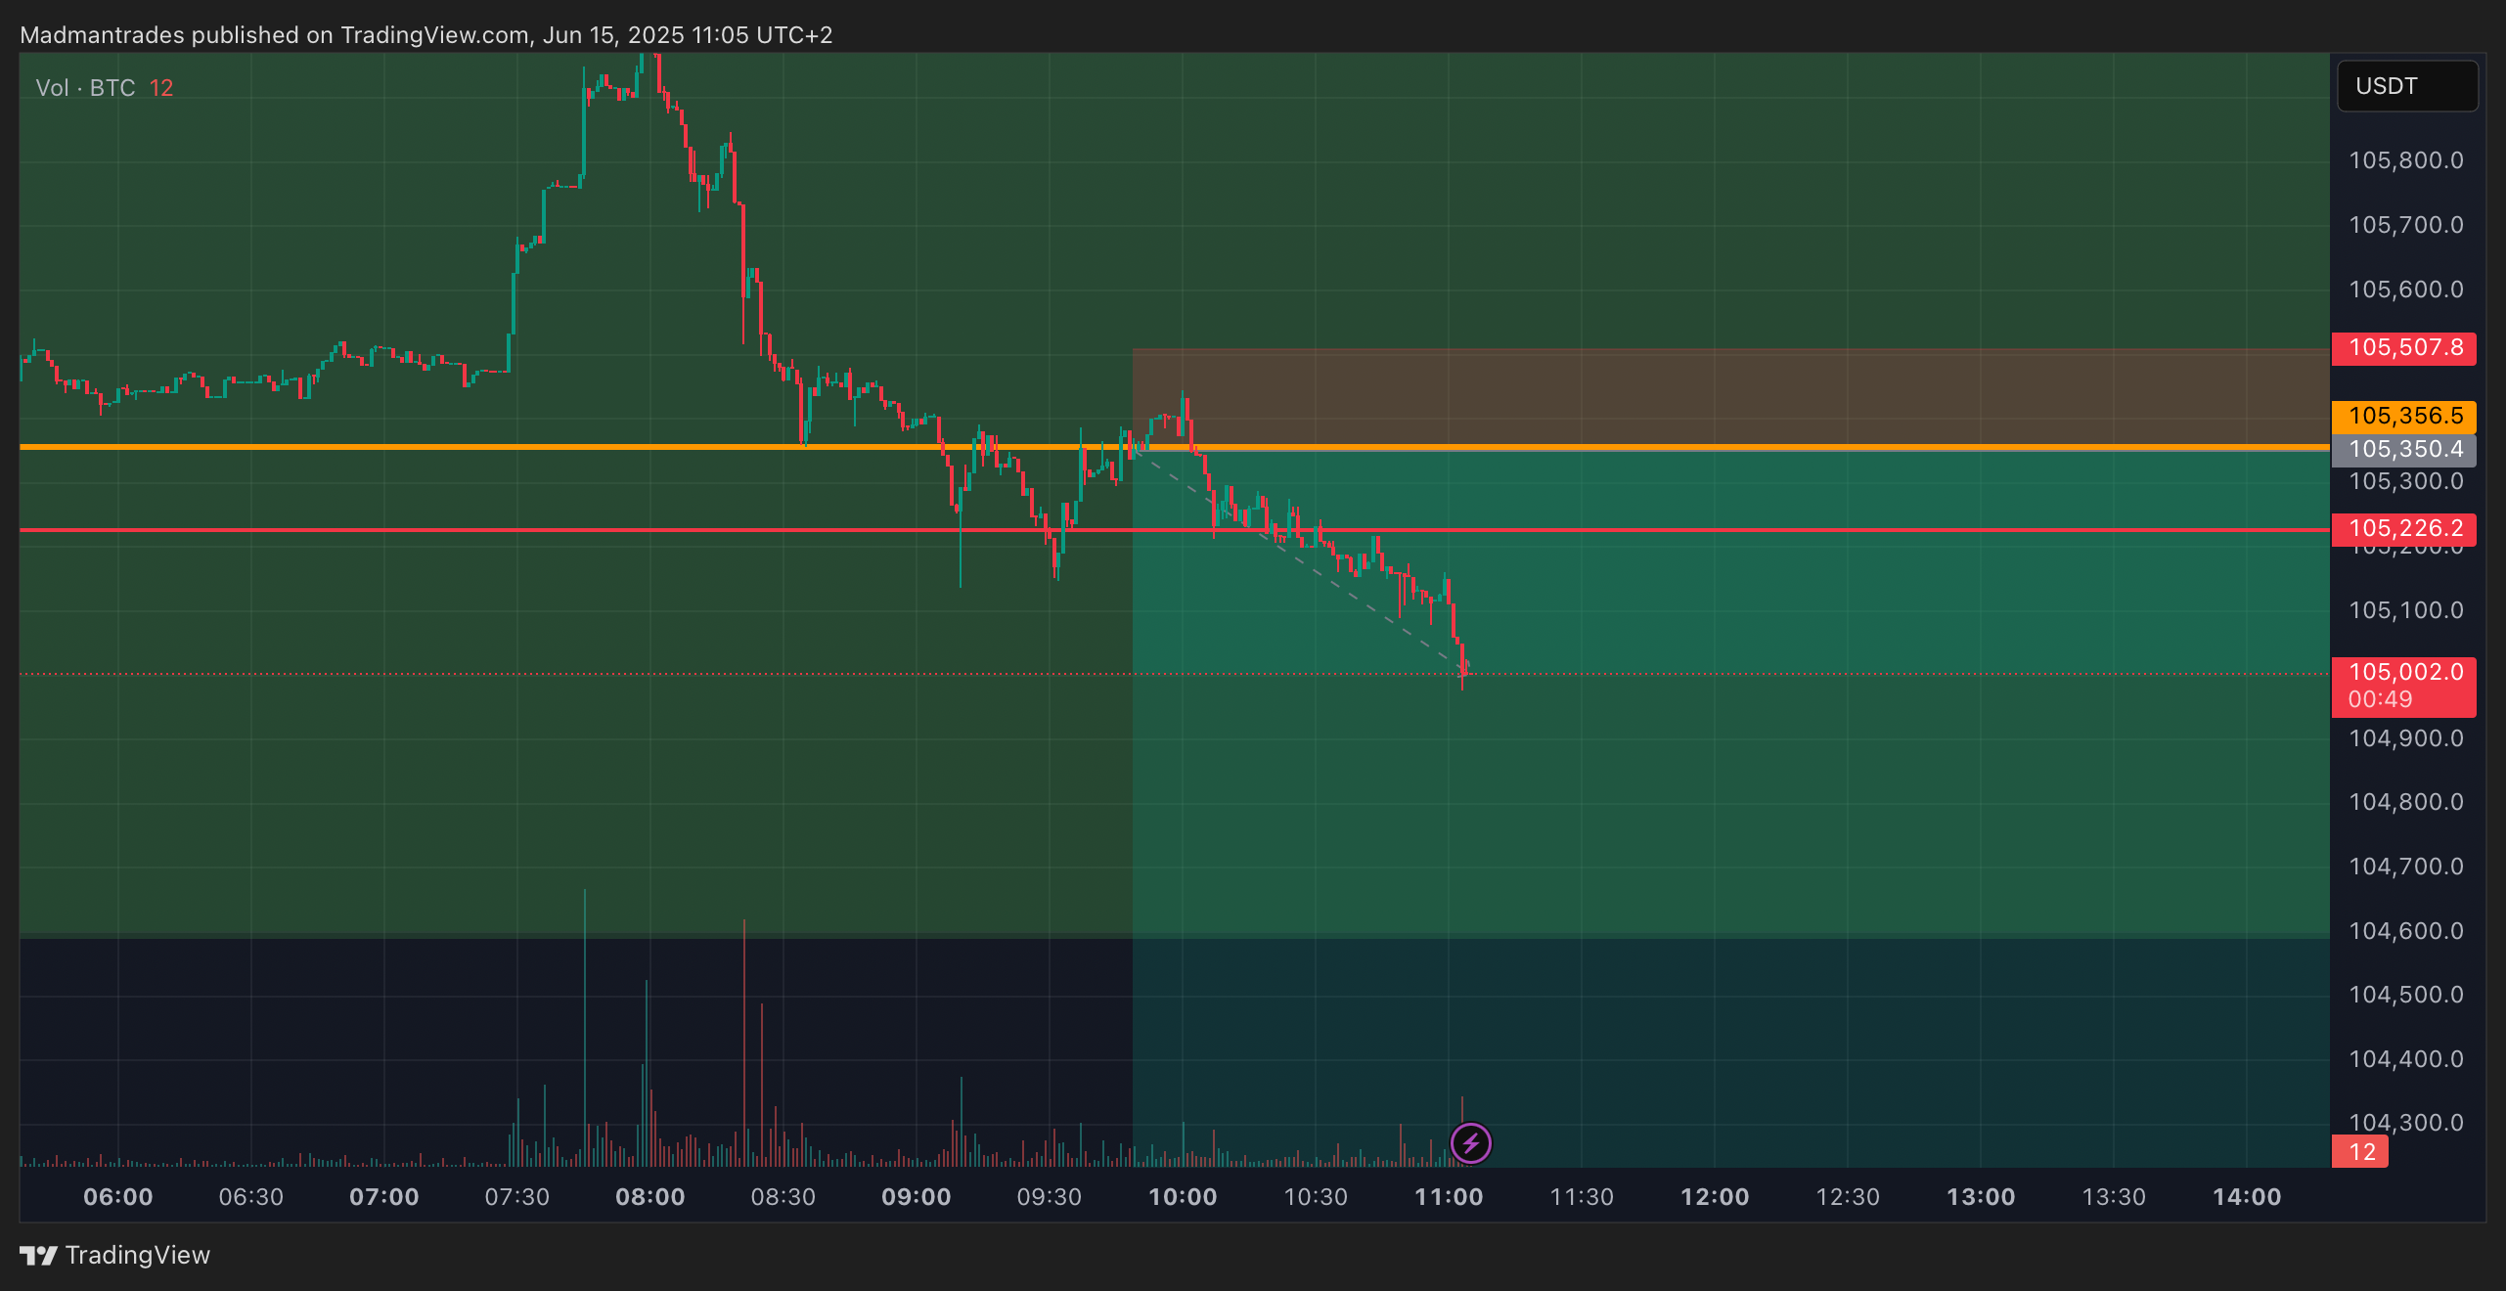Click the 104,900.0 price axis label
Viewport: 2506px width, 1291px height.
(x=2405, y=738)
